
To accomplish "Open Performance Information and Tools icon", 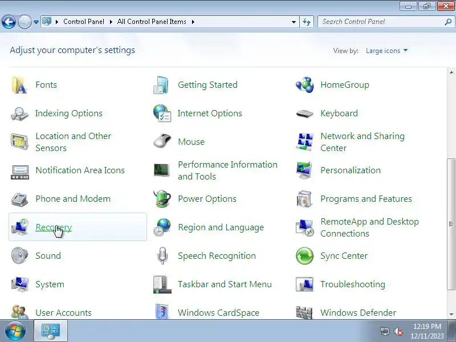I will point(162,170).
